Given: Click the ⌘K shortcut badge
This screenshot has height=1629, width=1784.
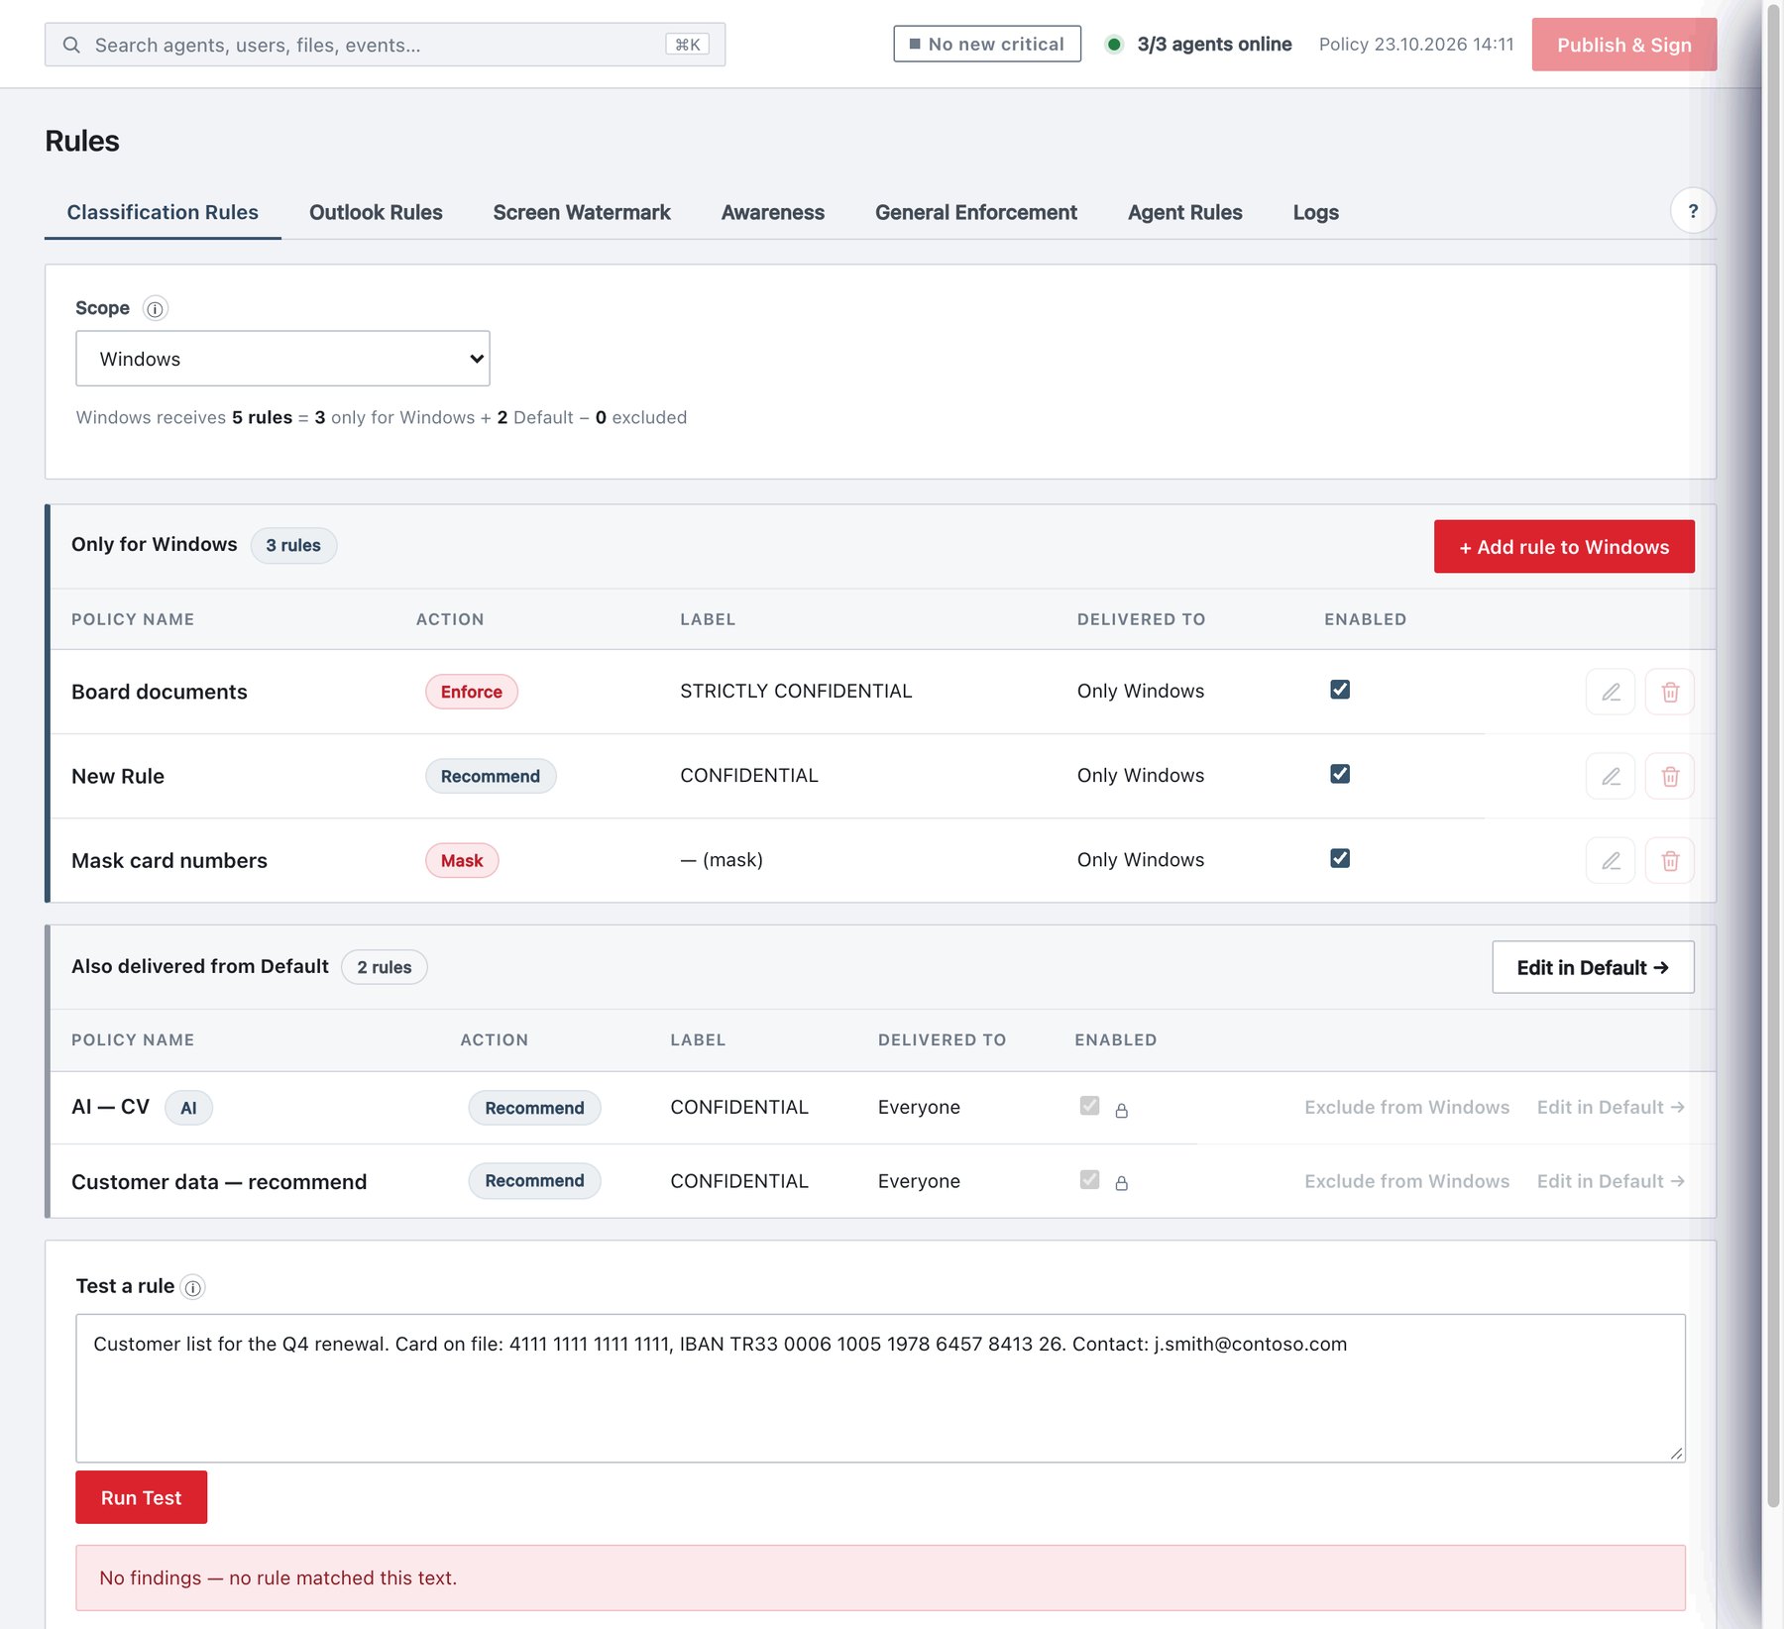Looking at the screenshot, I should click(687, 45).
